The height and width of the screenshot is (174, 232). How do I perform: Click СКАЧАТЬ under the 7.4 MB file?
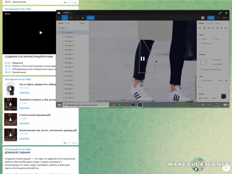pyautogui.click(x=24, y=108)
